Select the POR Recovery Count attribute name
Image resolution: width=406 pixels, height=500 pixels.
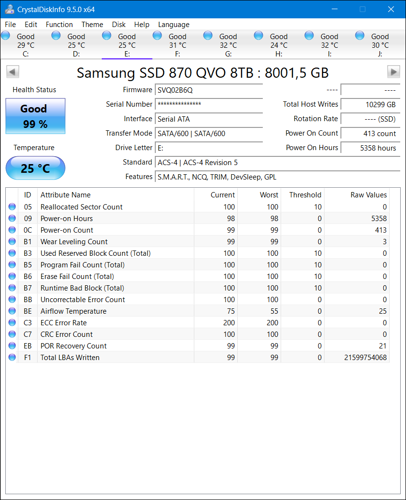click(73, 346)
